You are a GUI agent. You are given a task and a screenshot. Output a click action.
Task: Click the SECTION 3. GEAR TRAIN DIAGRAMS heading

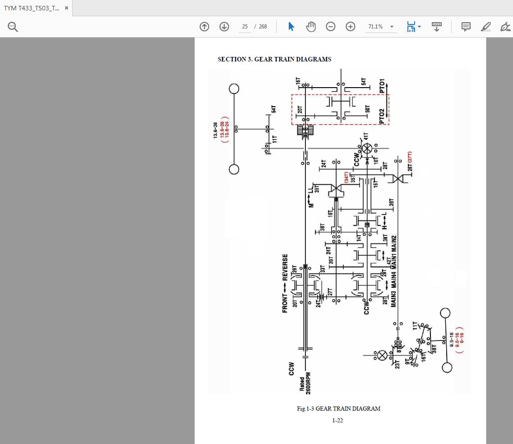[x=274, y=59]
